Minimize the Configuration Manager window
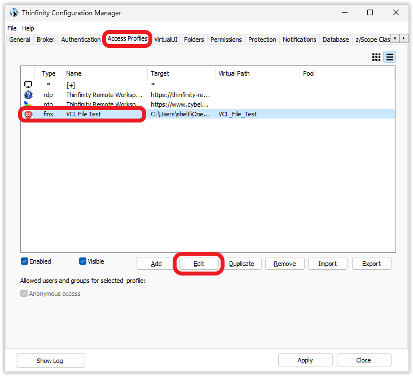413x376 pixels. (x=345, y=12)
